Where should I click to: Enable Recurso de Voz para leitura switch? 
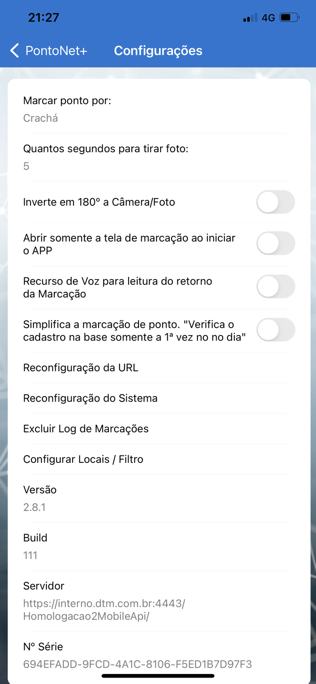[x=275, y=286]
